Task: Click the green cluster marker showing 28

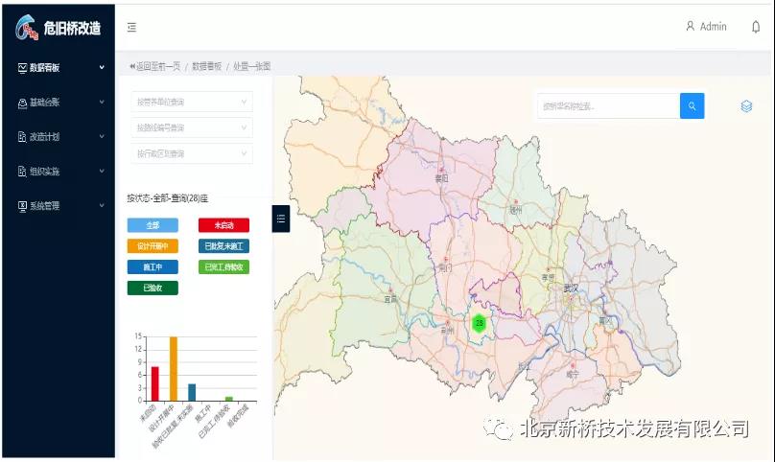Action: pos(479,323)
